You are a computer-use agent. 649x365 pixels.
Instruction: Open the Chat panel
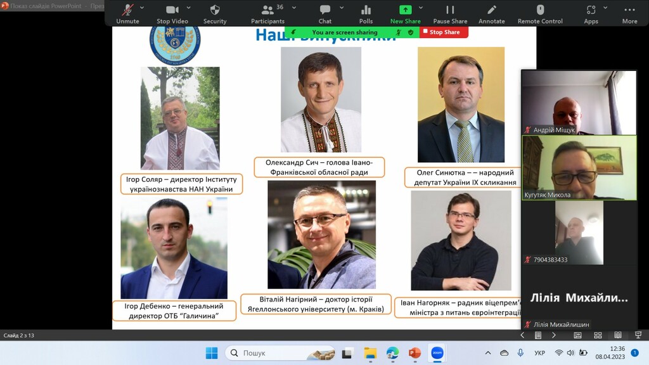click(325, 13)
